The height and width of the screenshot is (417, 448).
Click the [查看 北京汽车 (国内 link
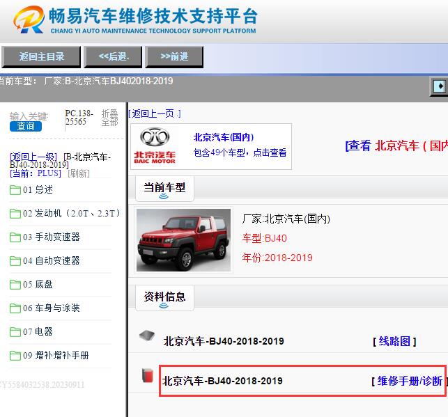point(396,146)
